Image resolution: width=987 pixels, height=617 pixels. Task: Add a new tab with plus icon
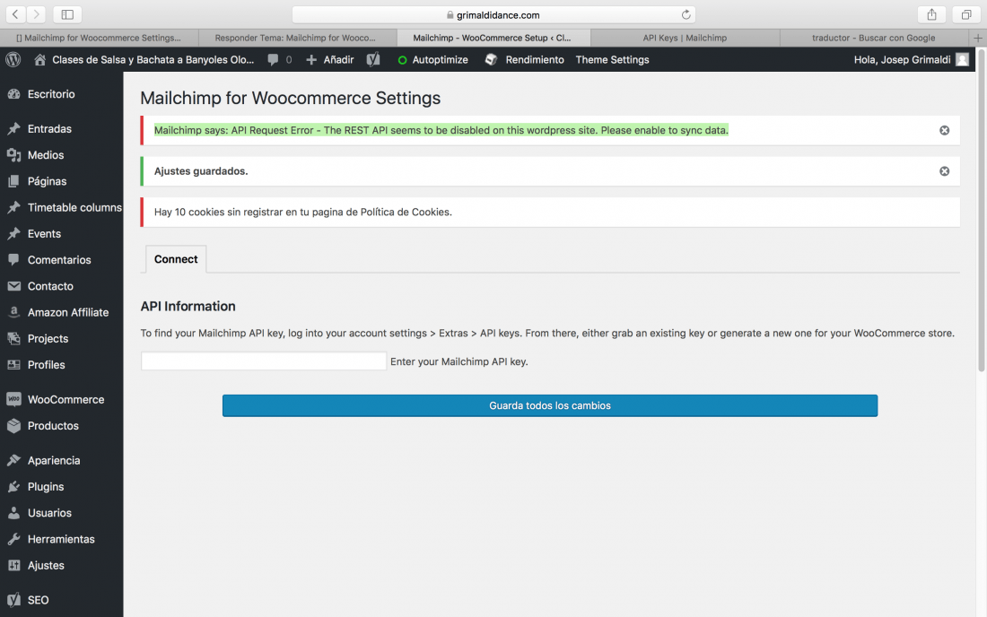coord(977,38)
